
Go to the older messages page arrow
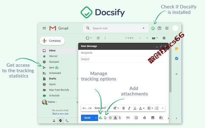click(x=147, y=38)
